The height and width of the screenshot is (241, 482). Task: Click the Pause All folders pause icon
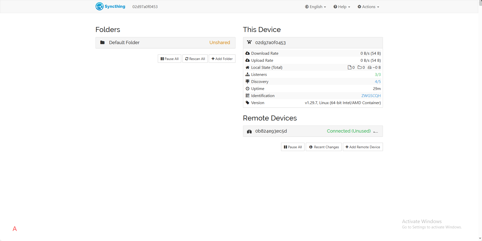[162, 59]
